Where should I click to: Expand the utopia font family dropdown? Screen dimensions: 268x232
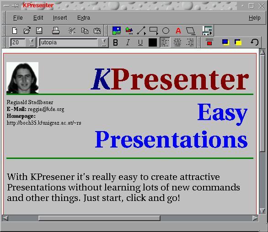103,42
